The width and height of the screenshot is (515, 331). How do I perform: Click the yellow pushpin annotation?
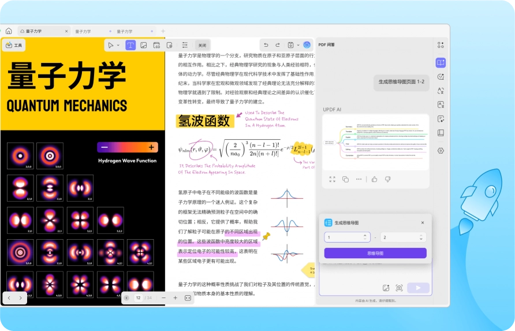(x=266, y=236)
